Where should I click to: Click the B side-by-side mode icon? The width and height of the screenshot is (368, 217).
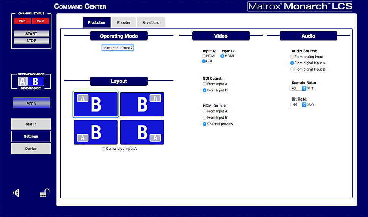(x=36, y=82)
